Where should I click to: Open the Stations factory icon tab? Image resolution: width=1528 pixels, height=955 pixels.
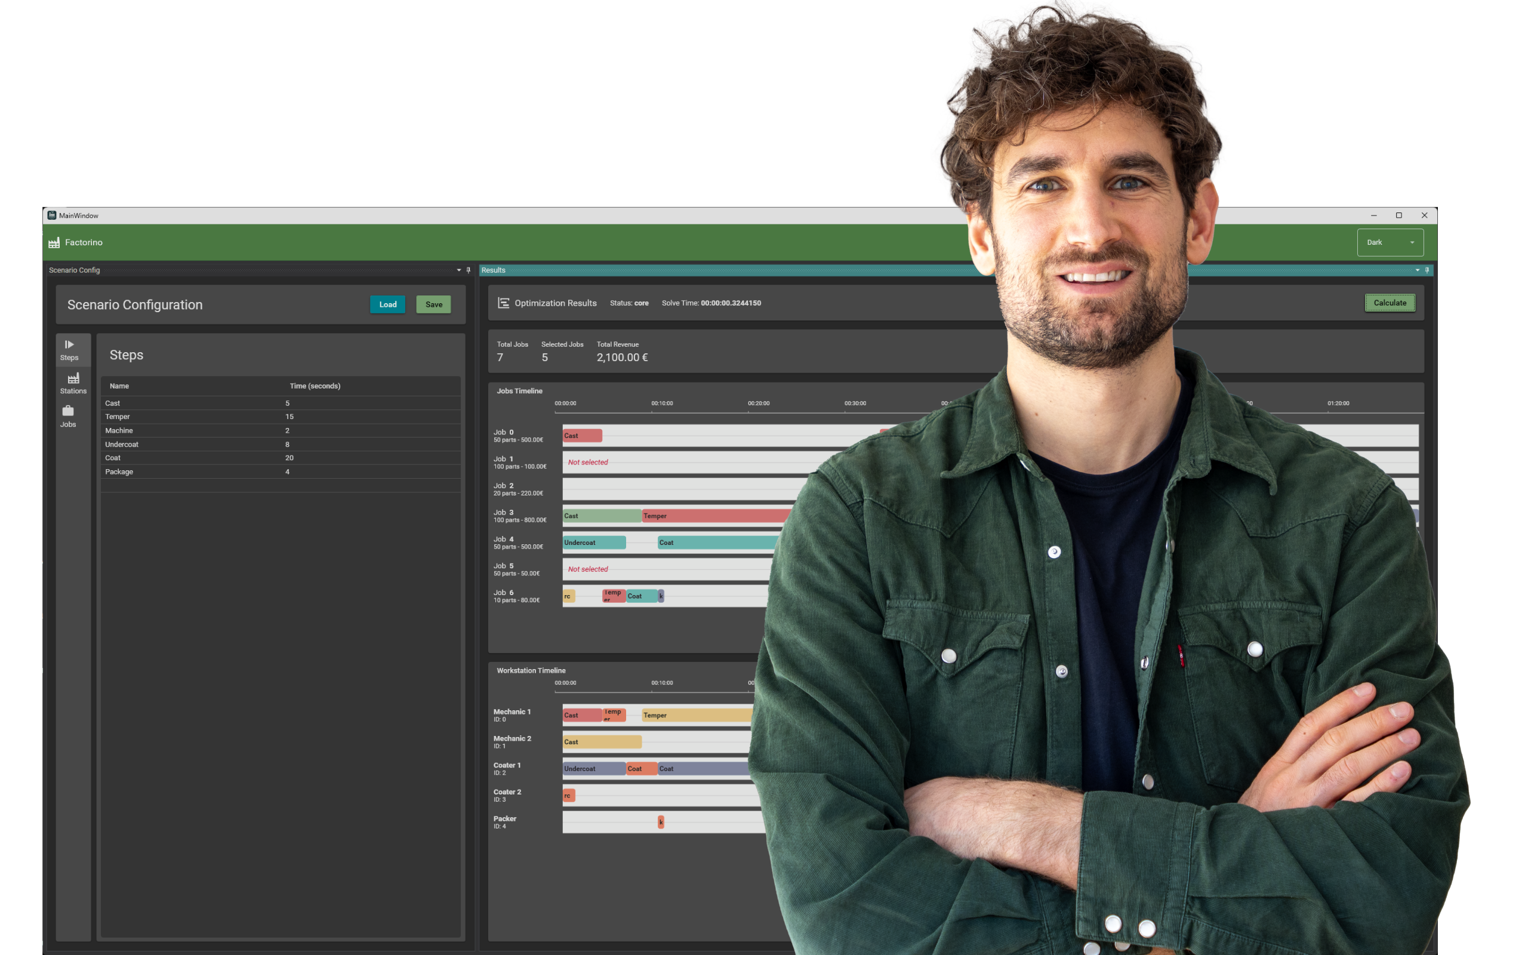click(x=73, y=383)
